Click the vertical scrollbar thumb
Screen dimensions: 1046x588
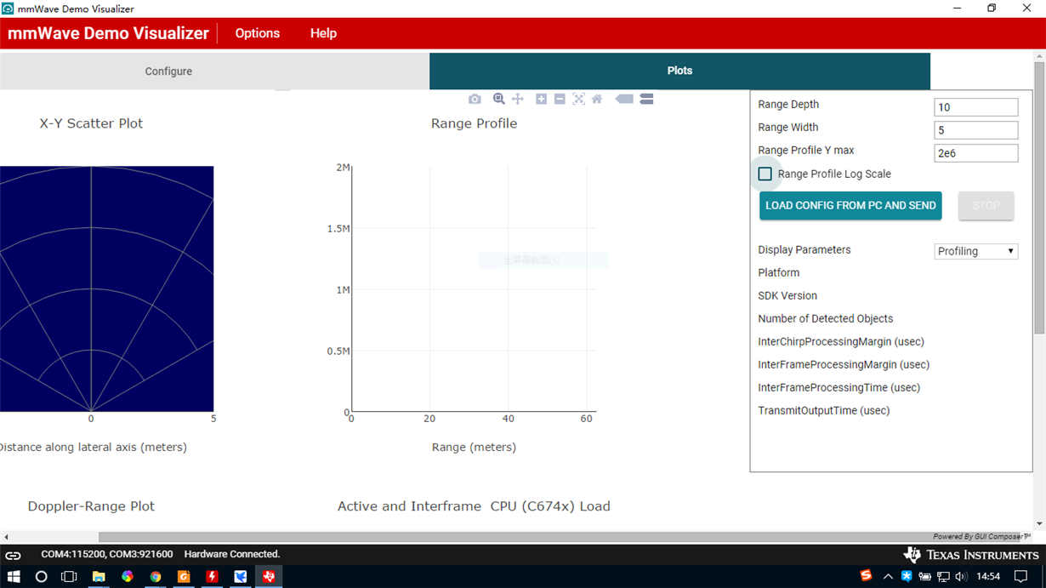pyautogui.click(x=1039, y=197)
